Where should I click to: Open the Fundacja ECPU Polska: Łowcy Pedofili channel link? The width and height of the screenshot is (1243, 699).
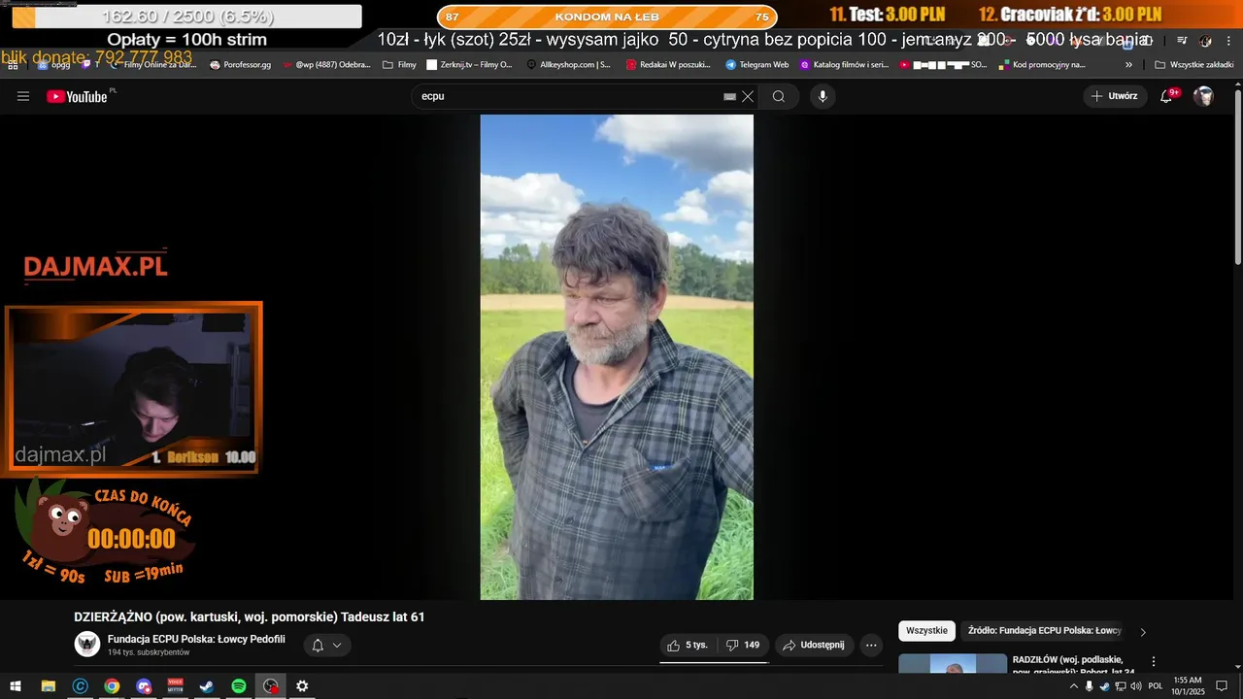point(196,639)
